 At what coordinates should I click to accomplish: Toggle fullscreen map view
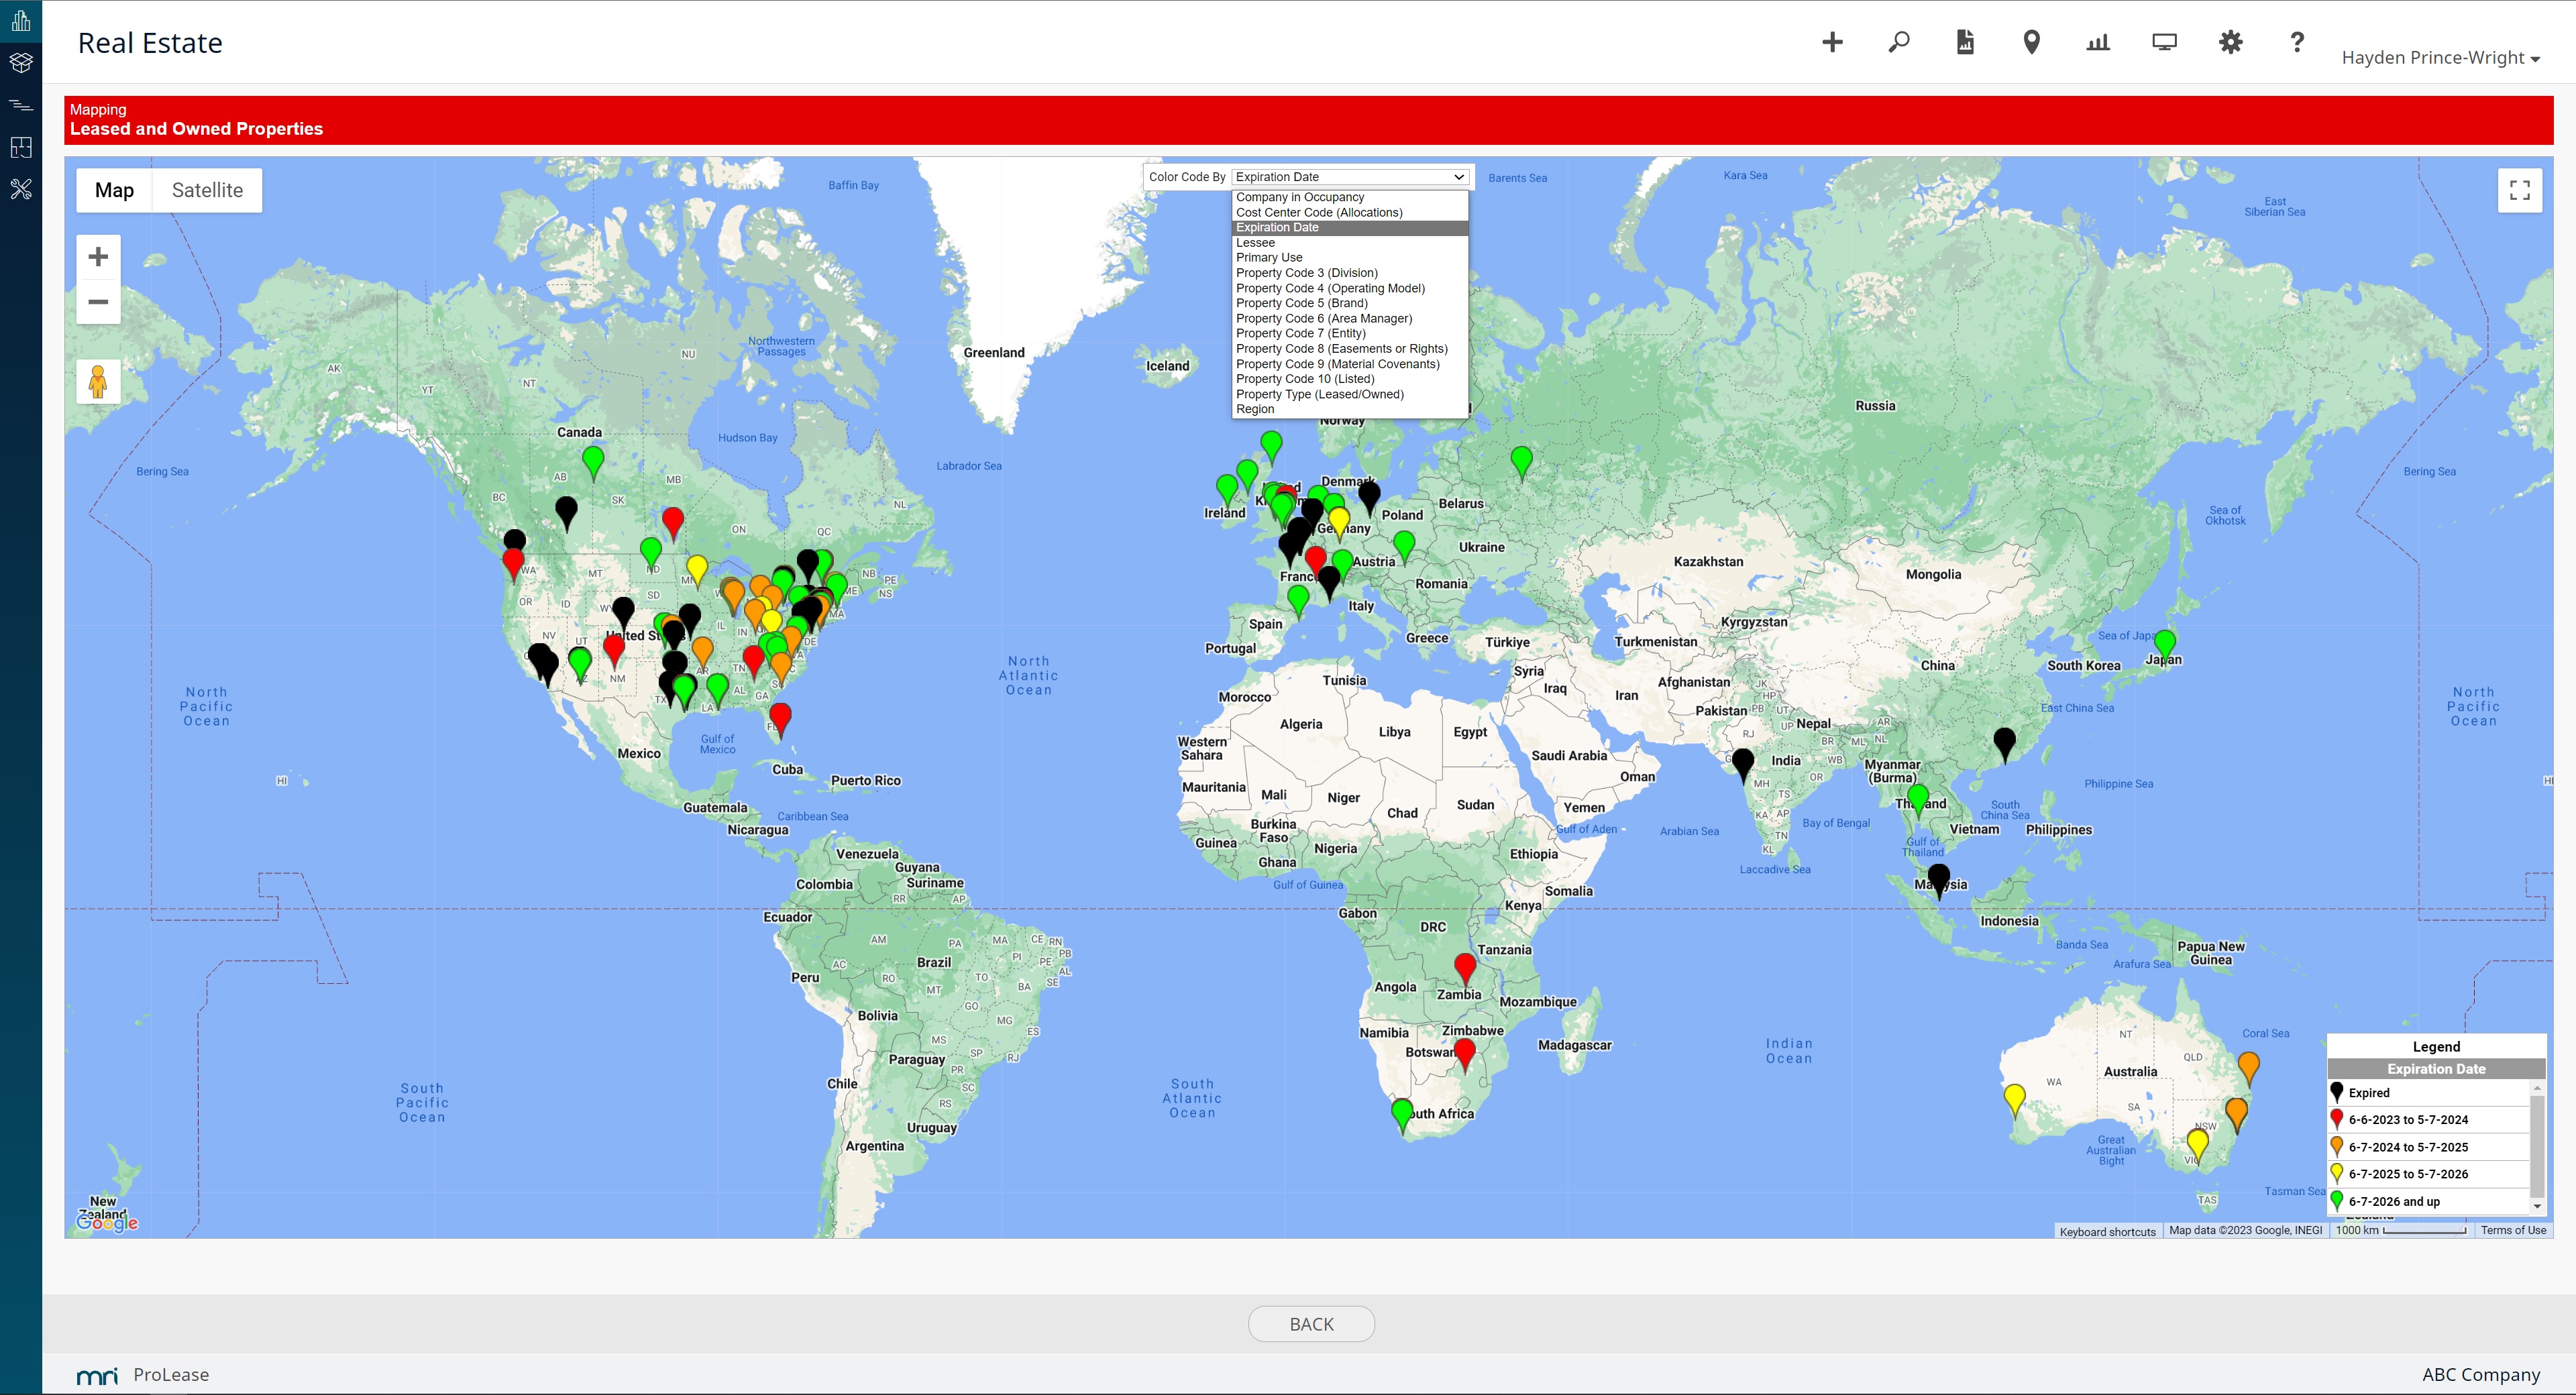[x=2519, y=190]
